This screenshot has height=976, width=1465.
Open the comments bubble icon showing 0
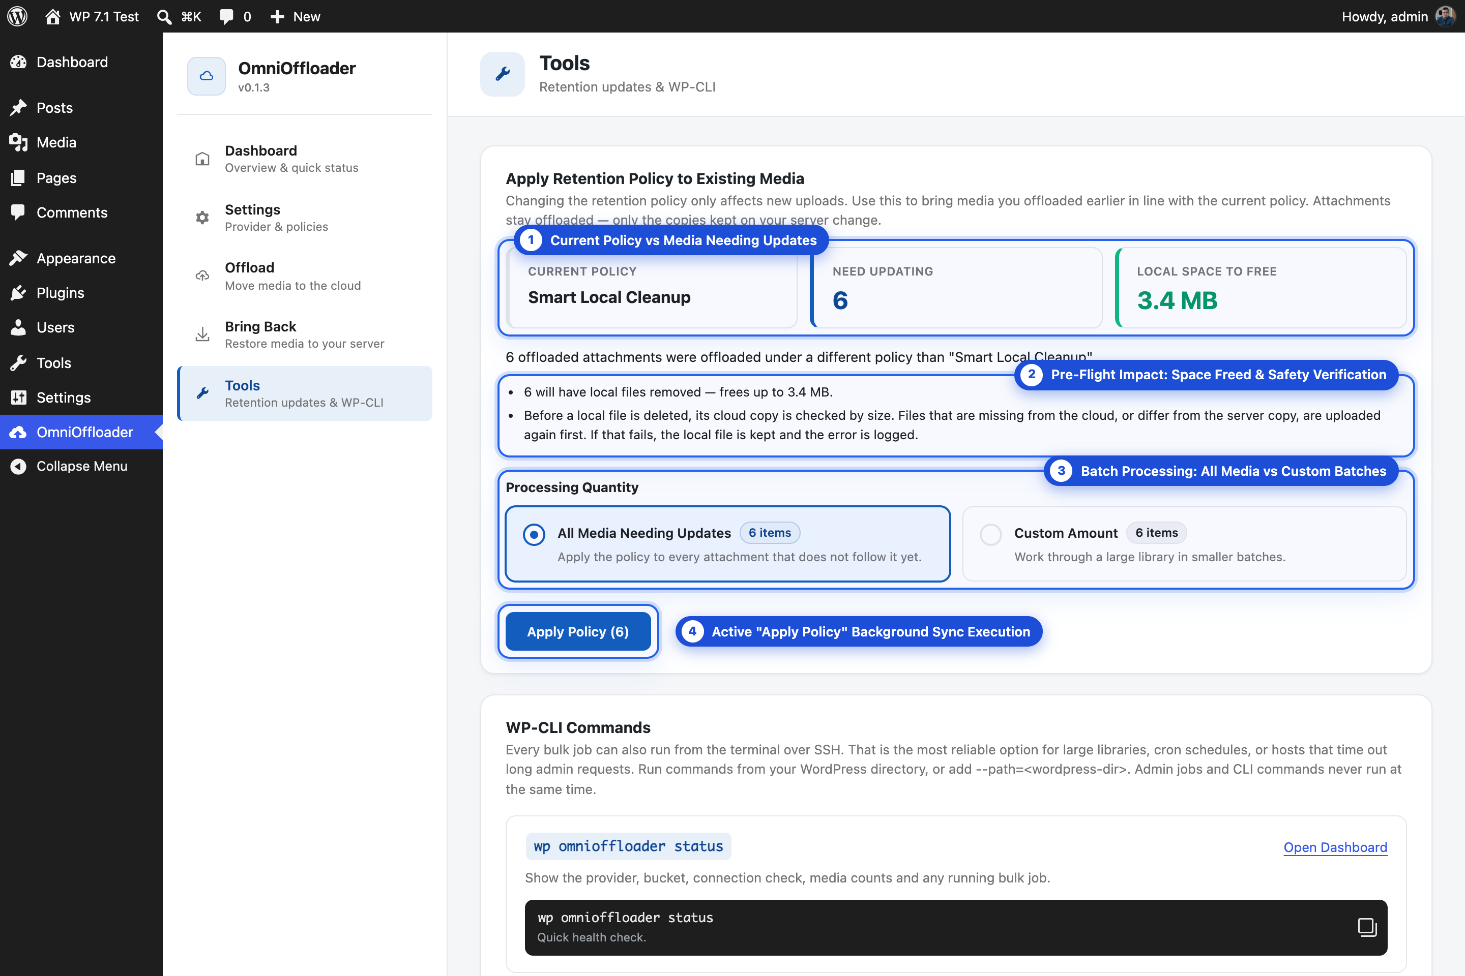pyautogui.click(x=227, y=17)
